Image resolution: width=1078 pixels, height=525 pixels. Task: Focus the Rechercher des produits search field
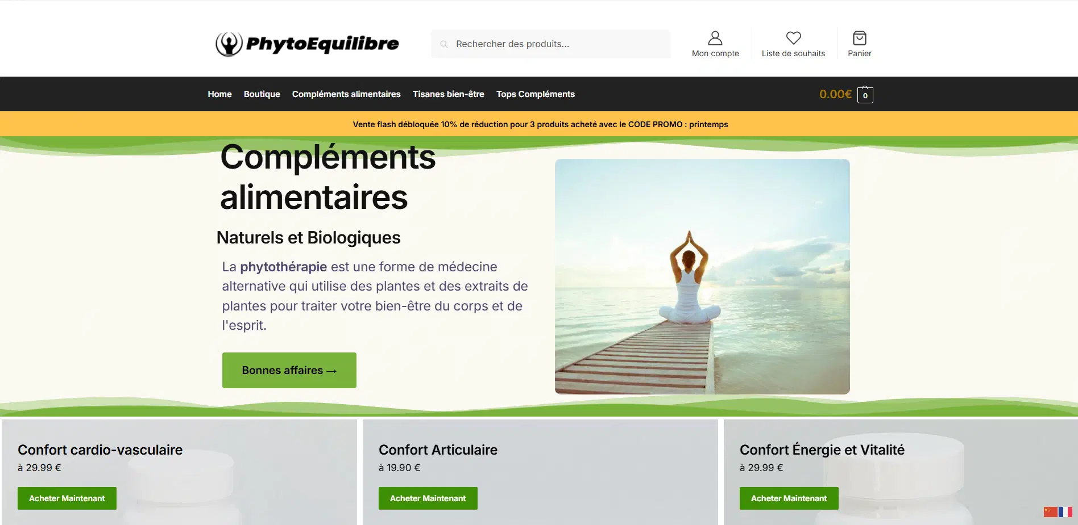tap(551, 44)
